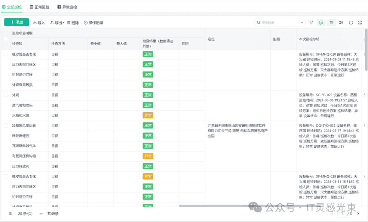Toggle the green sort-rows icon
Screen dimensions: 368x222
[331, 23]
